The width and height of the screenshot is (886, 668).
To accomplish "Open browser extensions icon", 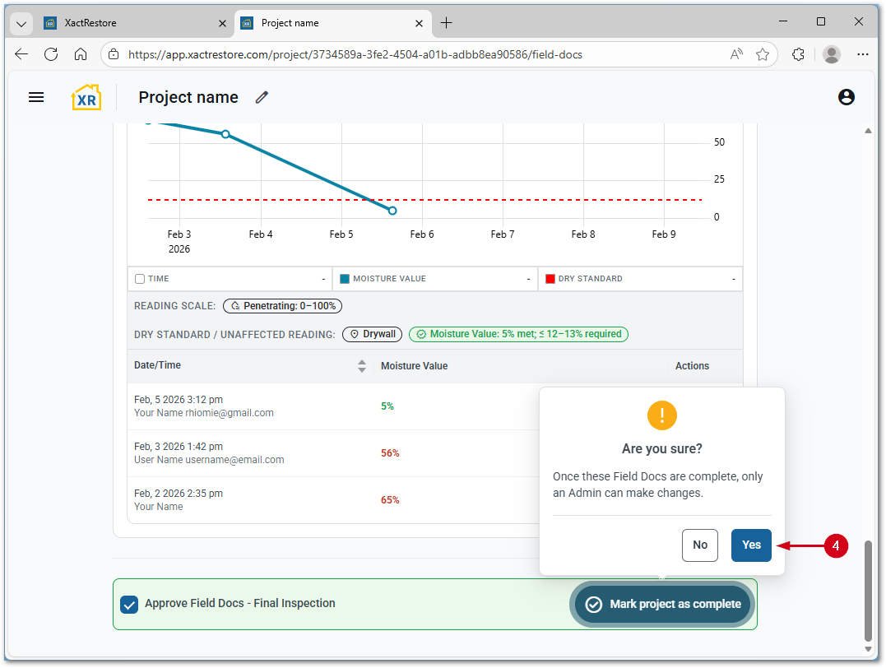I will pyautogui.click(x=797, y=54).
